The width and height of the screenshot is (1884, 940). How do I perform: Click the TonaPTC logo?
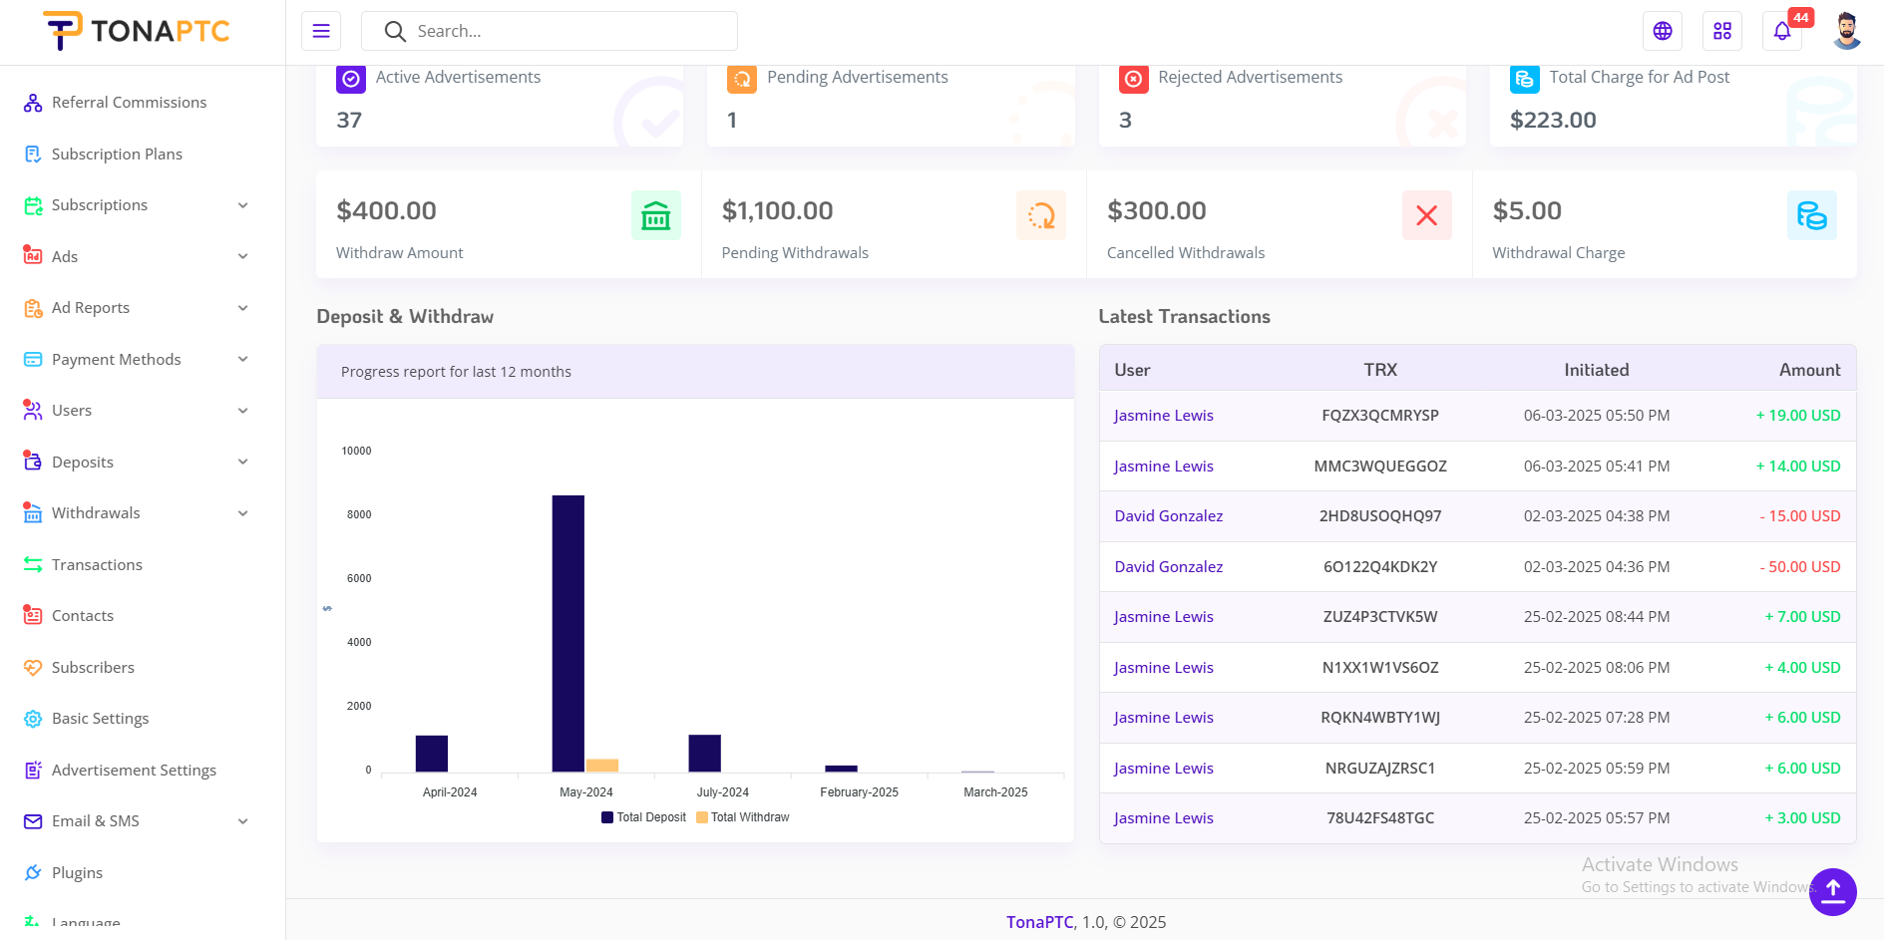137,31
